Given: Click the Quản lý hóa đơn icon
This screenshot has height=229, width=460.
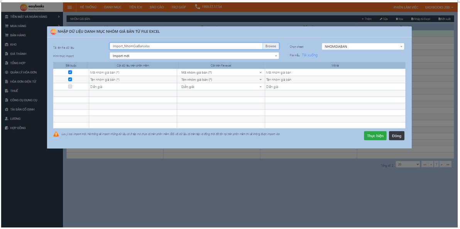Looking at the screenshot, I should coord(7,72).
